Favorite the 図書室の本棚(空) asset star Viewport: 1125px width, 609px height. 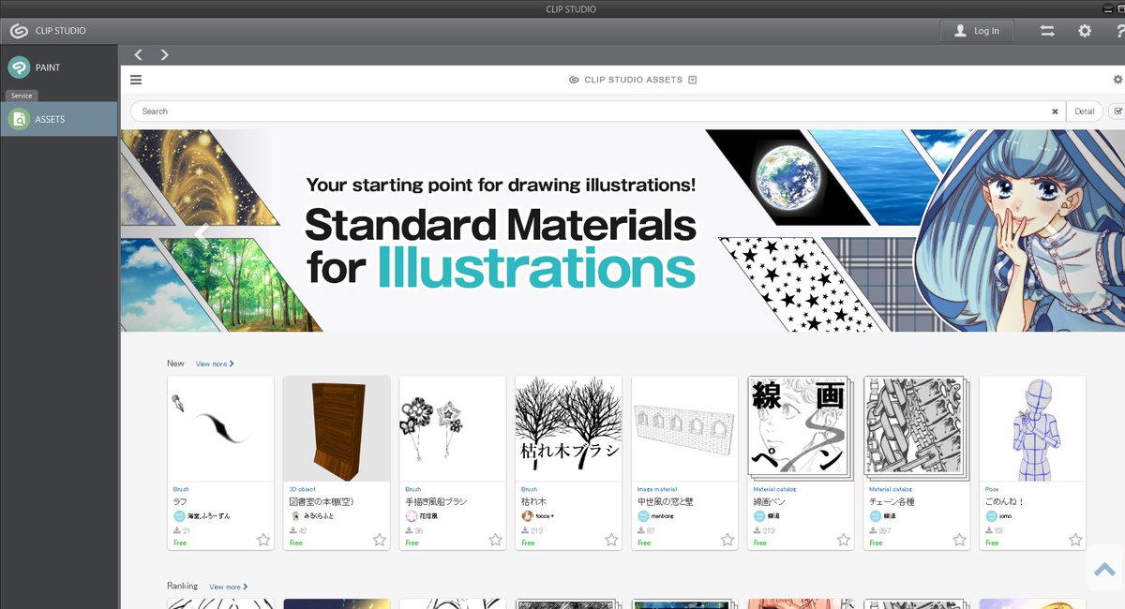pyautogui.click(x=380, y=540)
